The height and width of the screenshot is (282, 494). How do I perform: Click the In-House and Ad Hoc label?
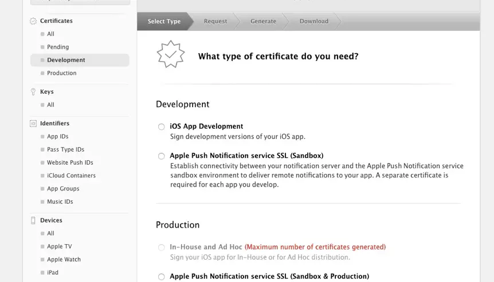click(206, 247)
